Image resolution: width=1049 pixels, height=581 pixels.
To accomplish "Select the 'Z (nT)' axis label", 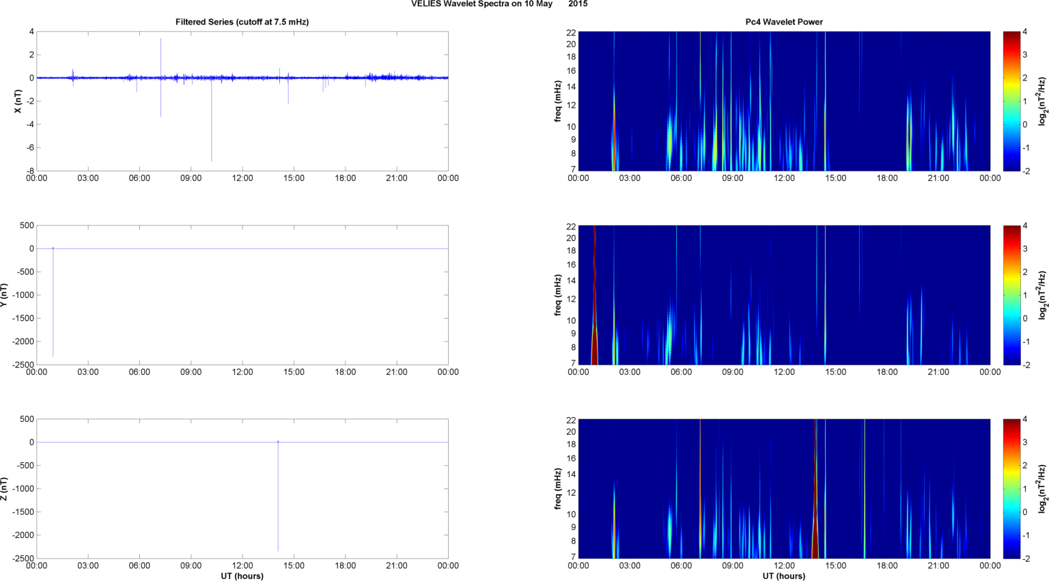I will pyautogui.click(x=4, y=489).
